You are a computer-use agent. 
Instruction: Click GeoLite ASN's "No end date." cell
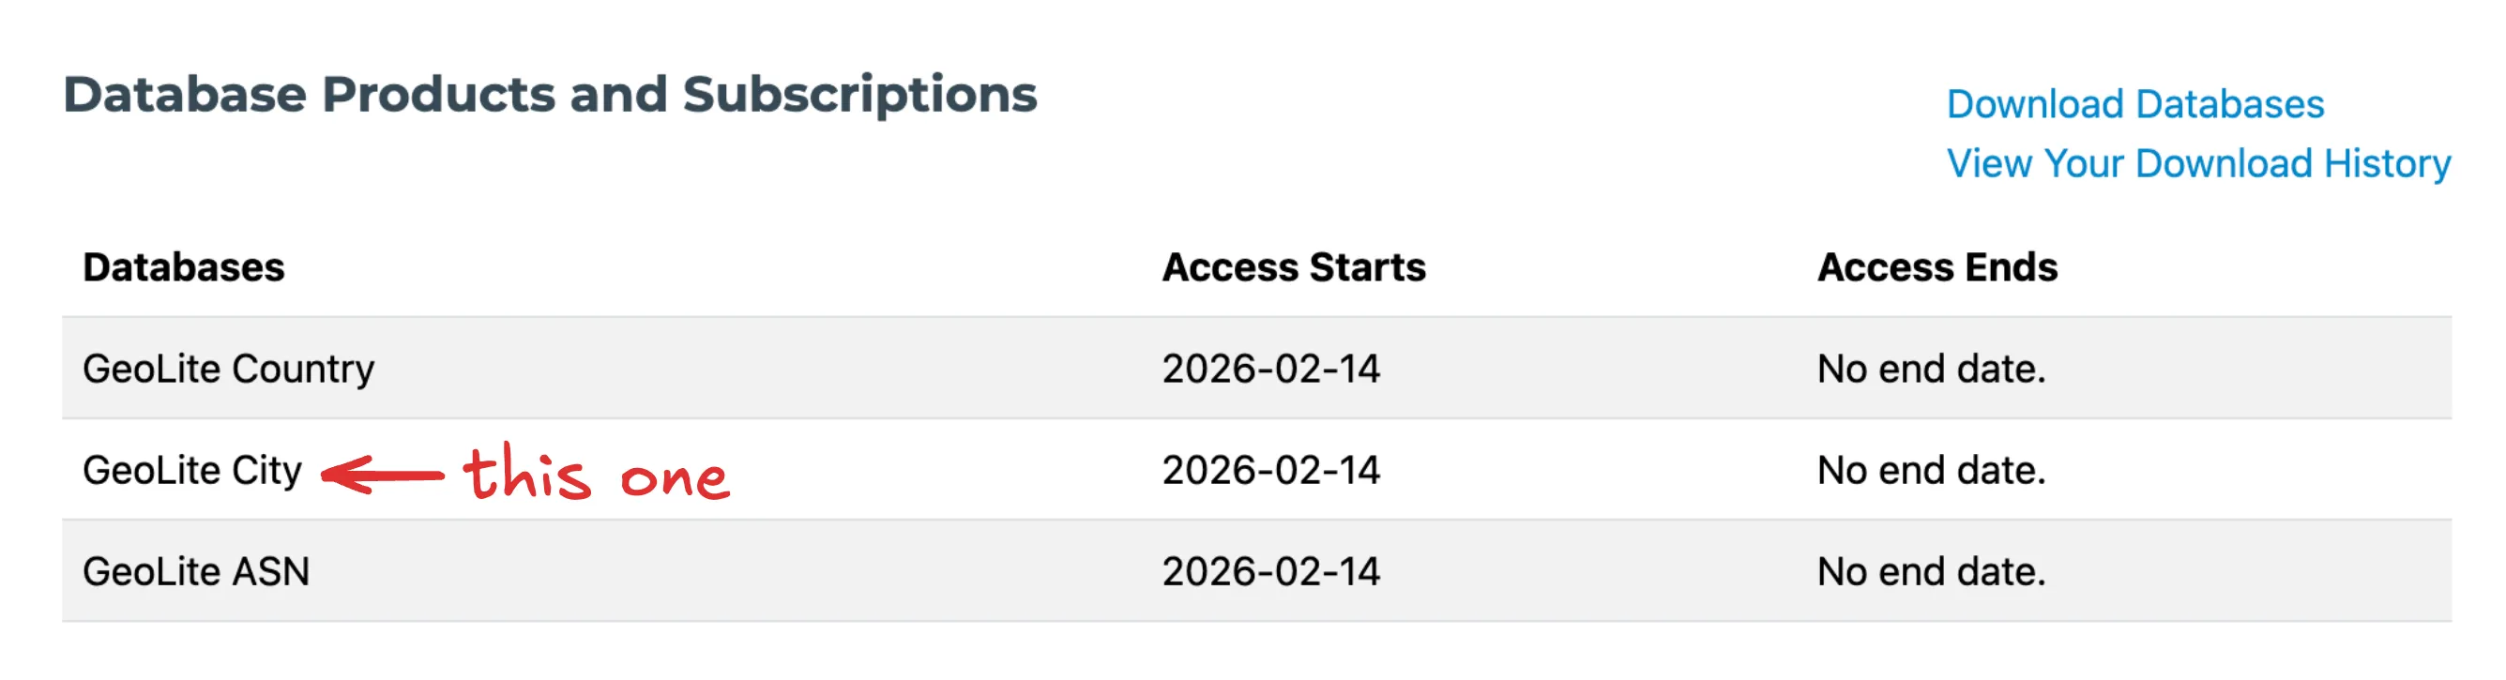point(1931,572)
